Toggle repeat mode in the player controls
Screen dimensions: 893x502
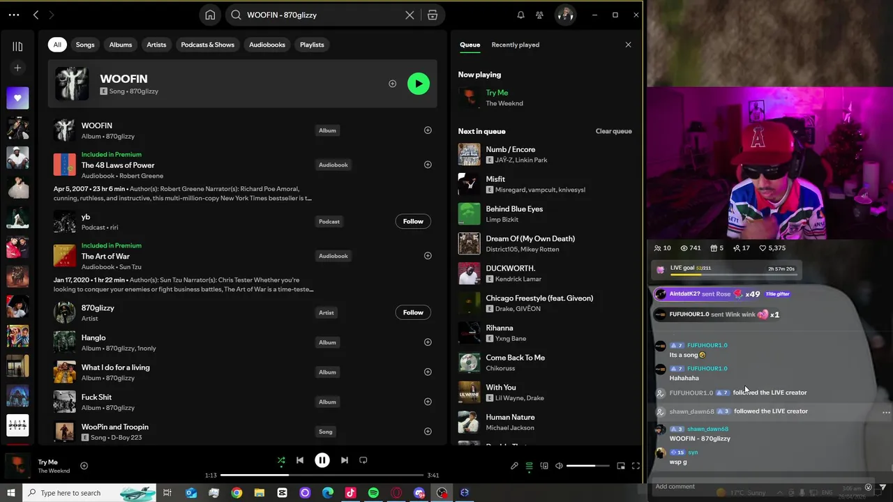(x=363, y=460)
